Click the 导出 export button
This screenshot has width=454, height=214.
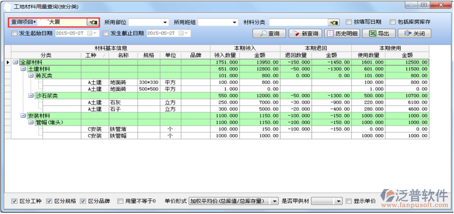tap(379, 33)
